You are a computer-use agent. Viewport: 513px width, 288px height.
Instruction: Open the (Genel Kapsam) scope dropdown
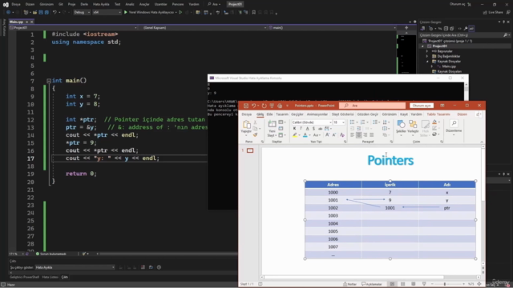pyautogui.click(x=204, y=28)
